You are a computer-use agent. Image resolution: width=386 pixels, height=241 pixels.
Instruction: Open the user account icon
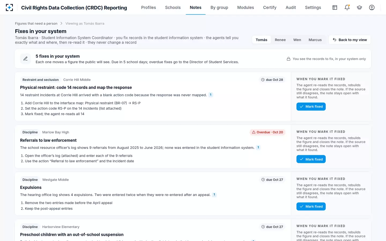tap(372, 7)
